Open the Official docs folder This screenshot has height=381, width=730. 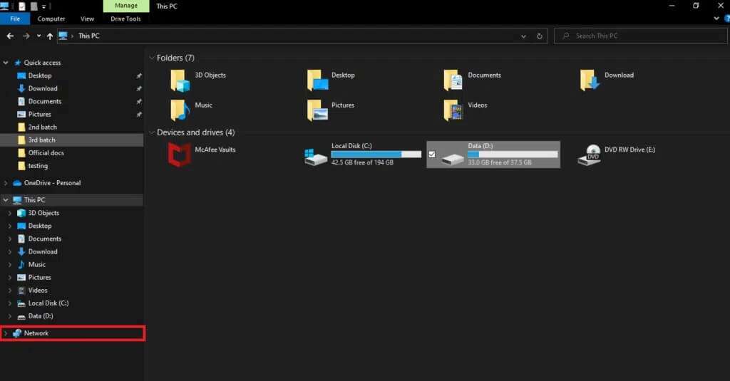46,152
